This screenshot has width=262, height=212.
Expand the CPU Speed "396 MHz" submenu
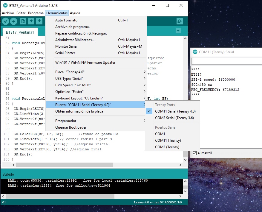tap(96, 85)
